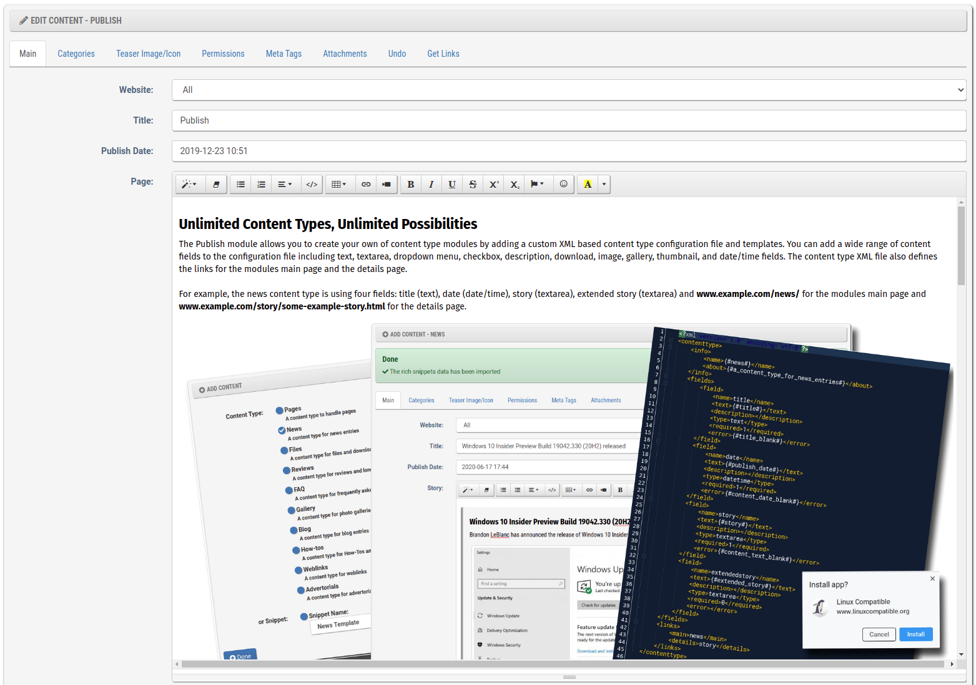Expand the text alignment options
976x685 pixels.
[x=285, y=184]
